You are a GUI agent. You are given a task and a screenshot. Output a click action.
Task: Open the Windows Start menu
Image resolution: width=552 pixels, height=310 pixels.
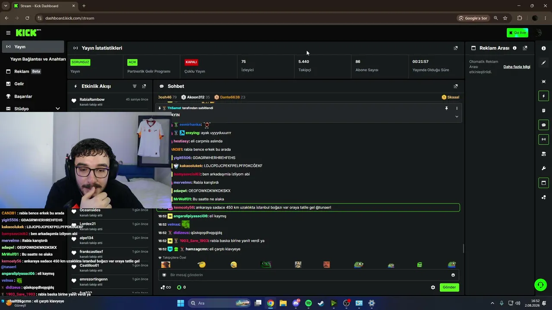point(181,303)
